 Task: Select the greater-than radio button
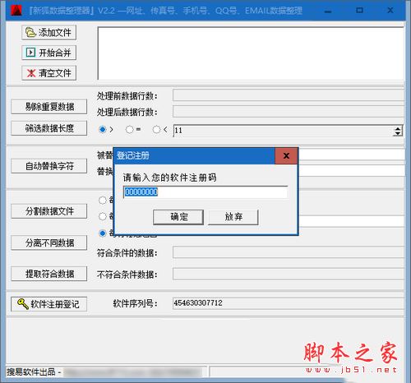pyautogui.click(x=103, y=129)
